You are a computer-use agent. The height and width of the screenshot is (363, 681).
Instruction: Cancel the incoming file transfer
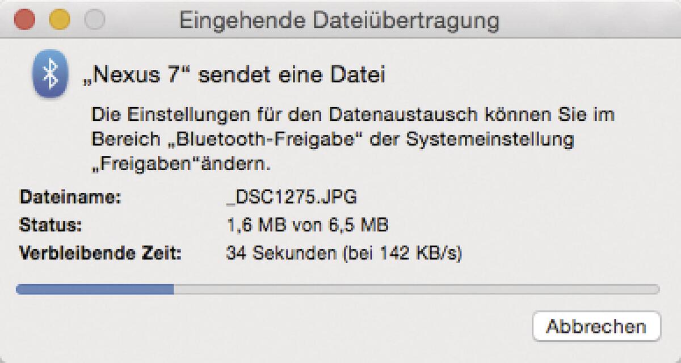596,326
